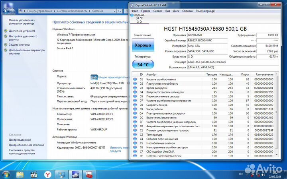The image size is (287, 179).
Task: Click Изменить ключ продукта link
Action: [119, 149]
